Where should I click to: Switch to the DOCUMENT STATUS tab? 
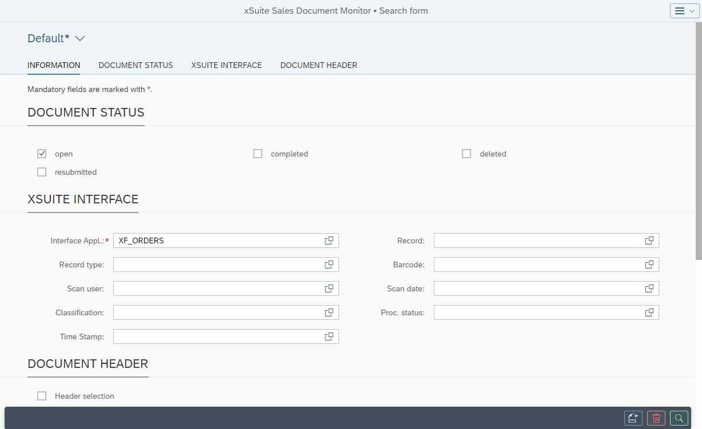tap(135, 65)
